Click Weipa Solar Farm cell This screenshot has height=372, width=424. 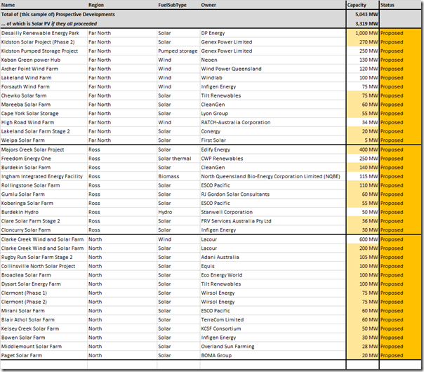click(44, 140)
